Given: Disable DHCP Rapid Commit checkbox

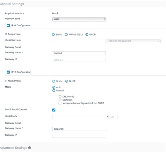Looking at the screenshot, I should tap(54, 110).
